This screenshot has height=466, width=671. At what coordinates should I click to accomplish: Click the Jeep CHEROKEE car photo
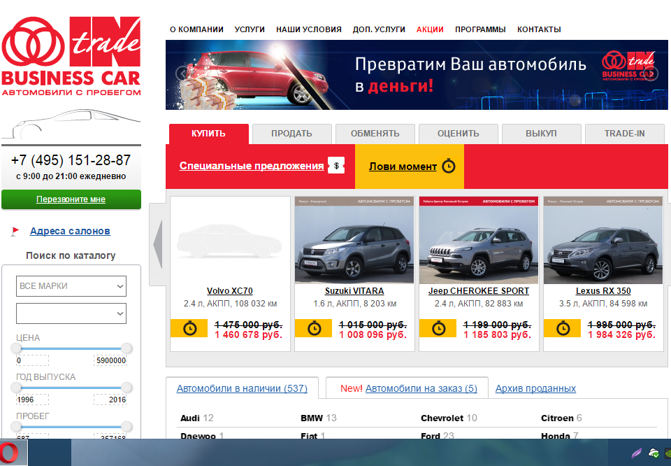pyautogui.click(x=479, y=240)
